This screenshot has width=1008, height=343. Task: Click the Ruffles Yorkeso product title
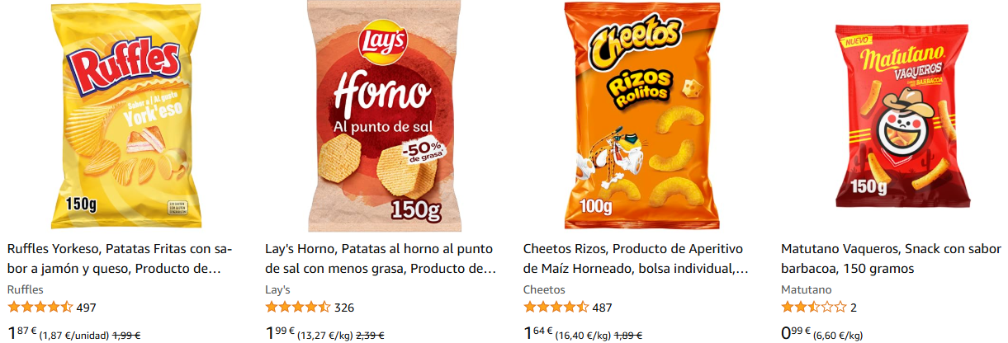click(121, 258)
